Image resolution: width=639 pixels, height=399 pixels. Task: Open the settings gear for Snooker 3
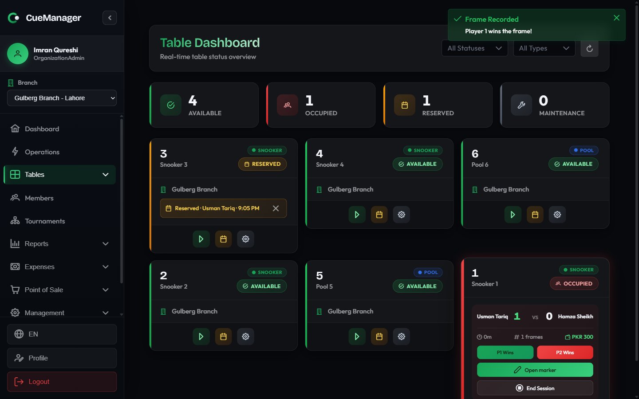[x=245, y=239]
